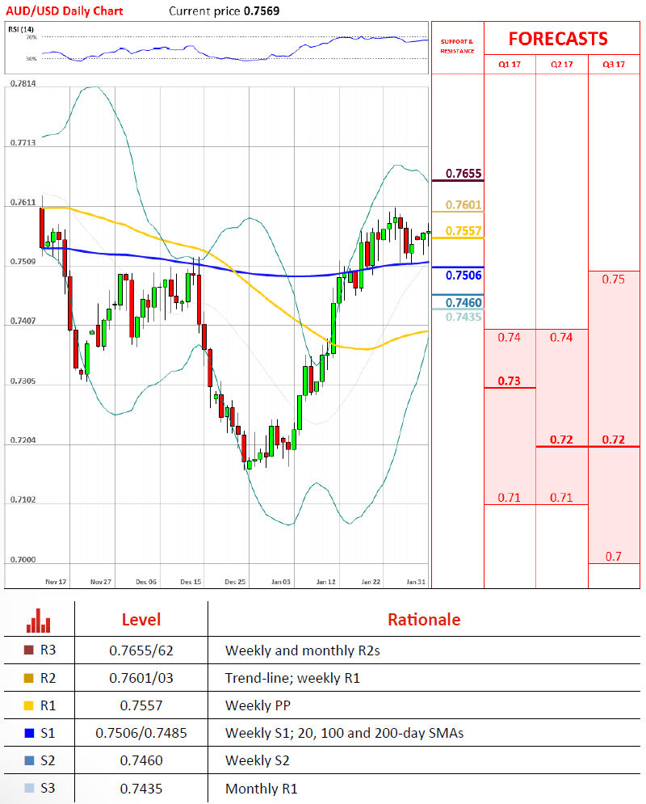Click the Rationale column header
This screenshot has height=804, width=646.
click(x=424, y=620)
